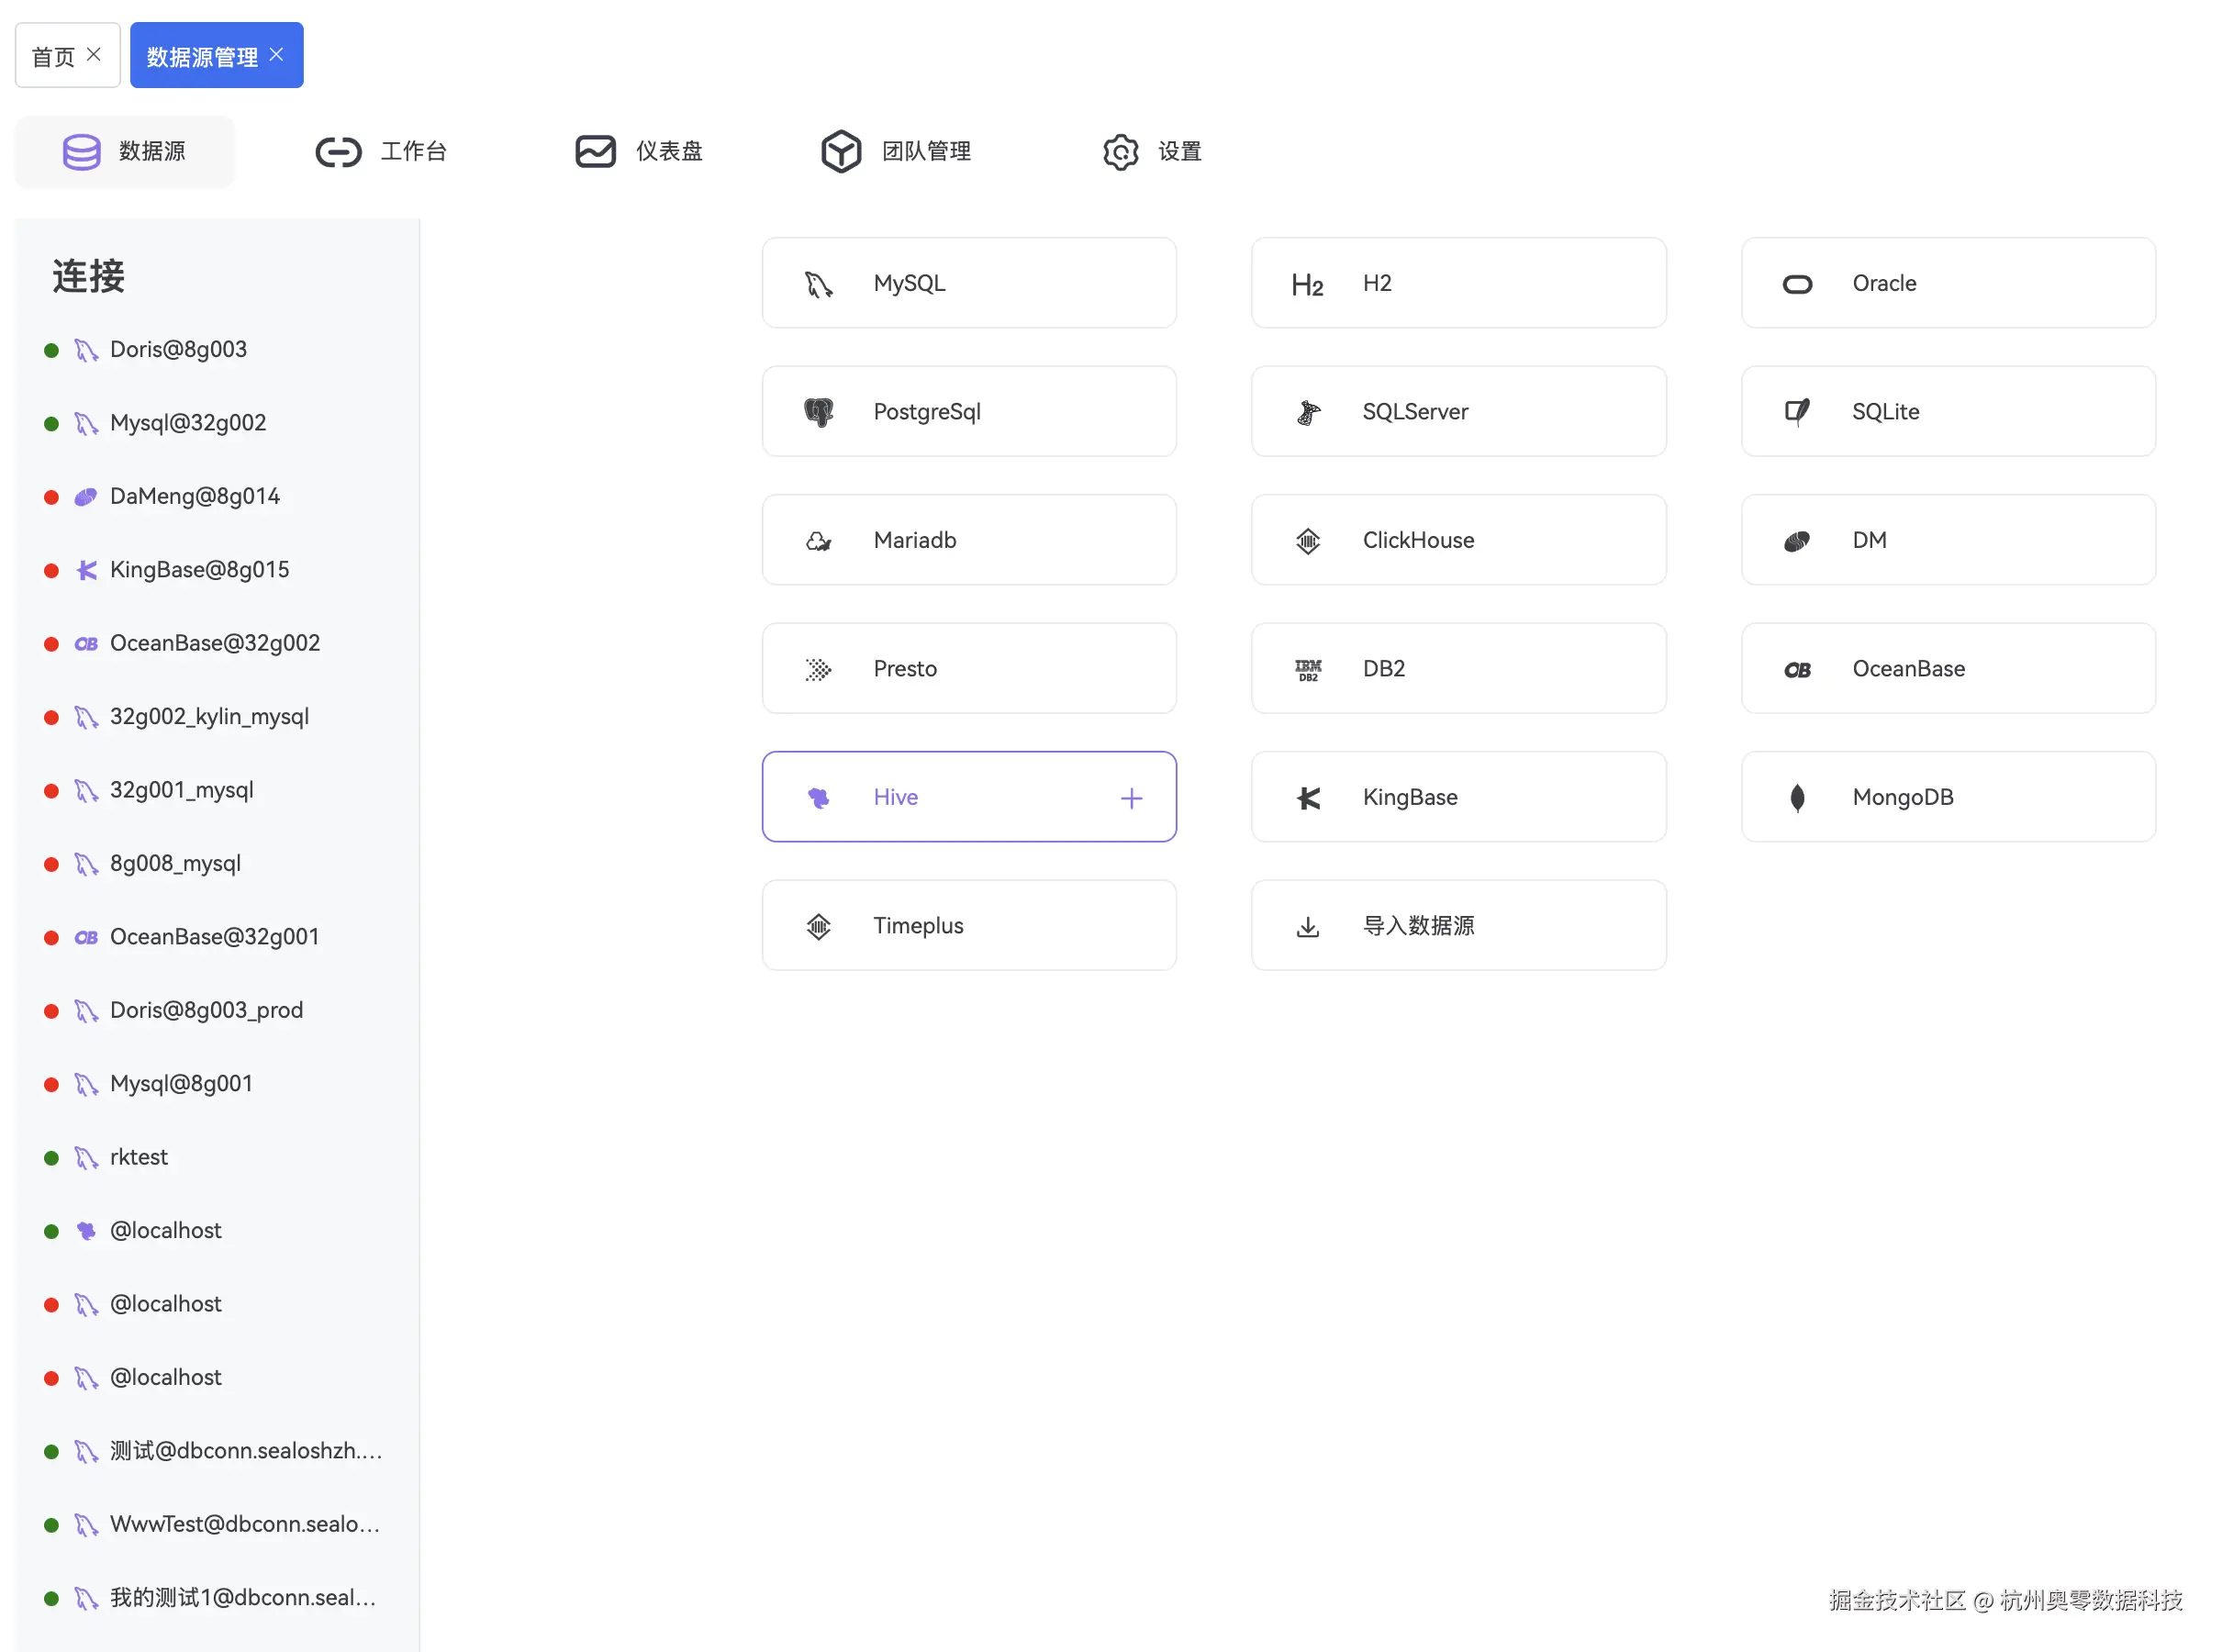
Task: Open the 数据源 navigation item
Action: pyautogui.click(x=125, y=152)
